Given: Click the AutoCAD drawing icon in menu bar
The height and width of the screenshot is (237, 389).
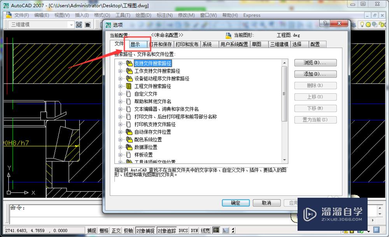Looking at the screenshot, I should click(x=9, y=15).
